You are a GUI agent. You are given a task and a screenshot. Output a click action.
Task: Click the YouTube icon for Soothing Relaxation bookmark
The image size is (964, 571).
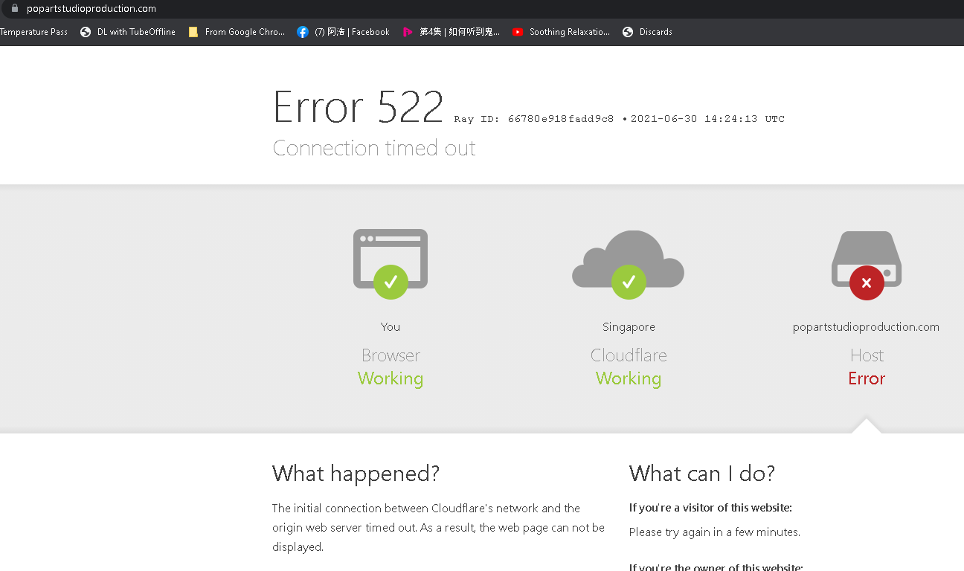coord(518,32)
